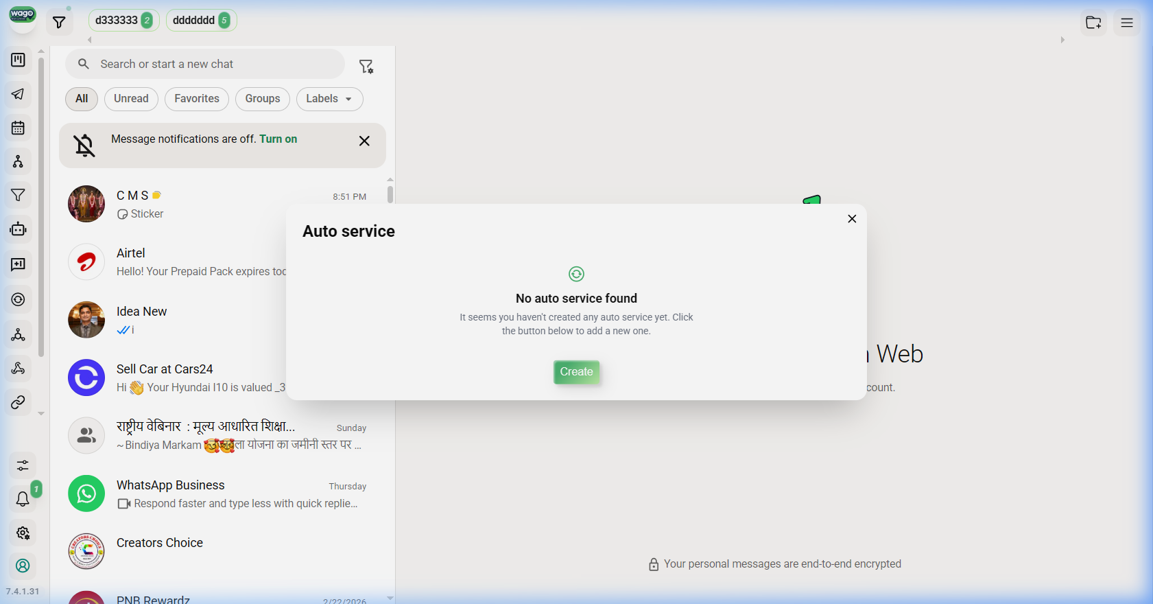Image resolution: width=1153 pixels, height=604 pixels.
Task: Expand the Labels dropdown
Action: pos(329,99)
